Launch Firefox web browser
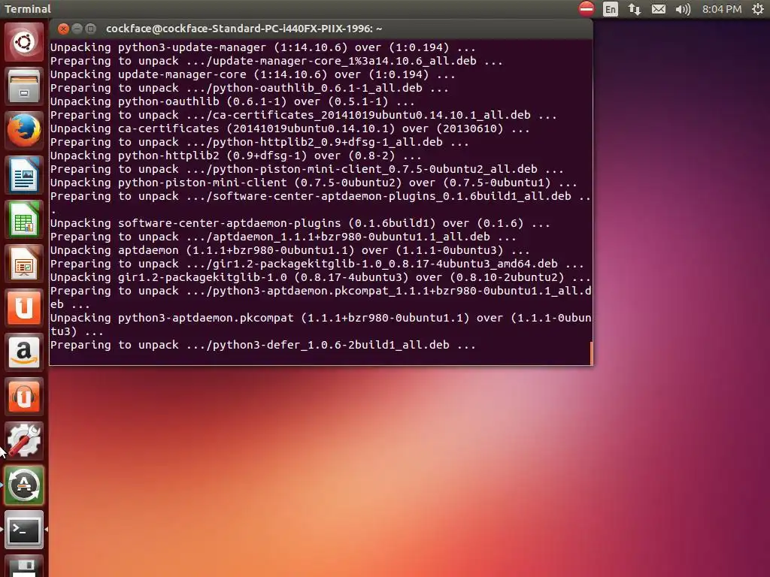 pyautogui.click(x=24, y=131)
